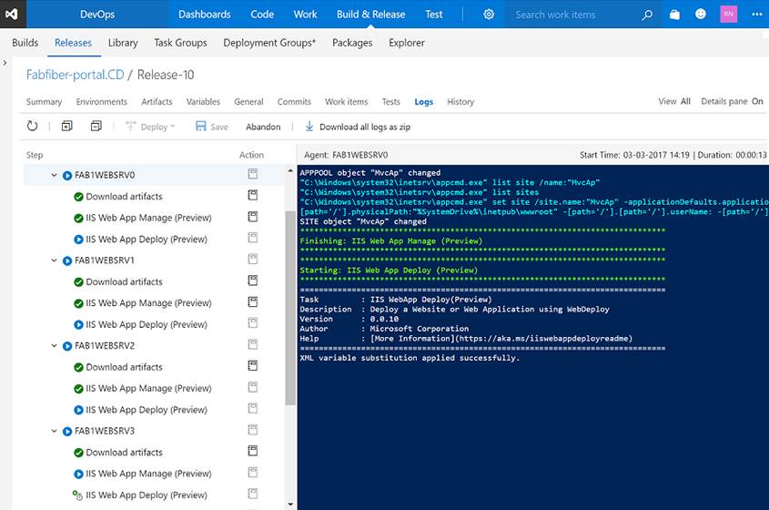Switch to release History tab

pos(460,102)
